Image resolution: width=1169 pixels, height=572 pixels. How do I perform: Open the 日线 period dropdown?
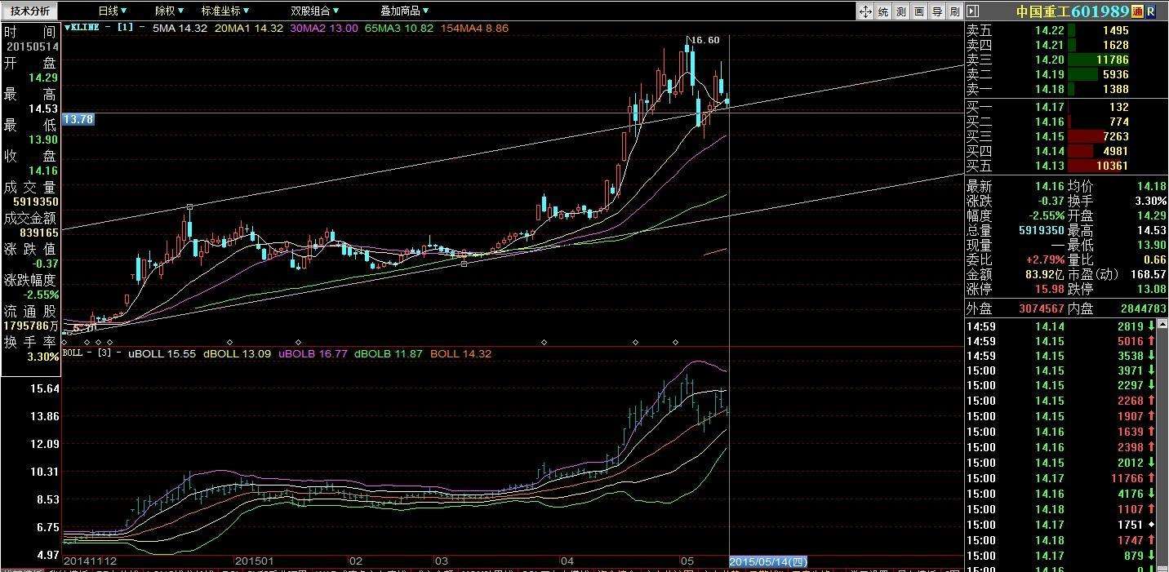pyautogui.click(x=112, y=11)
